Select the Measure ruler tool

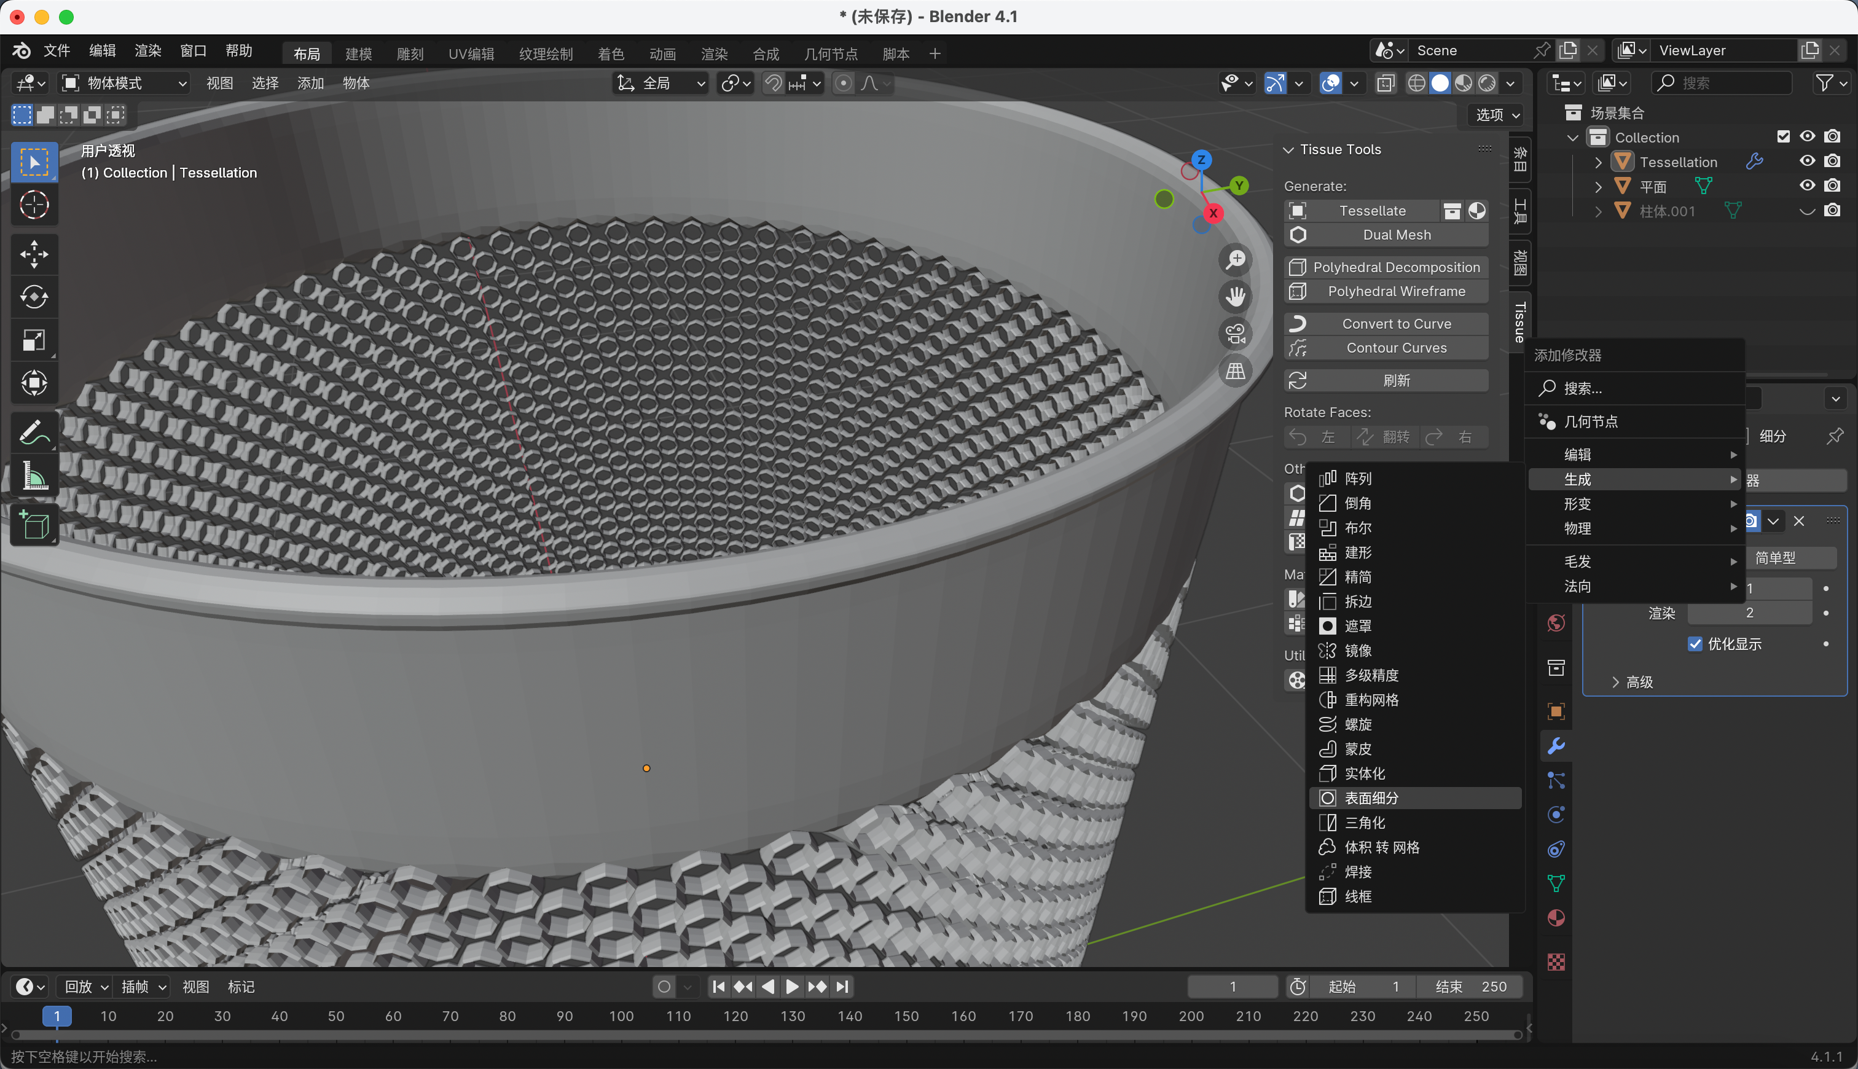pos(34,476)
